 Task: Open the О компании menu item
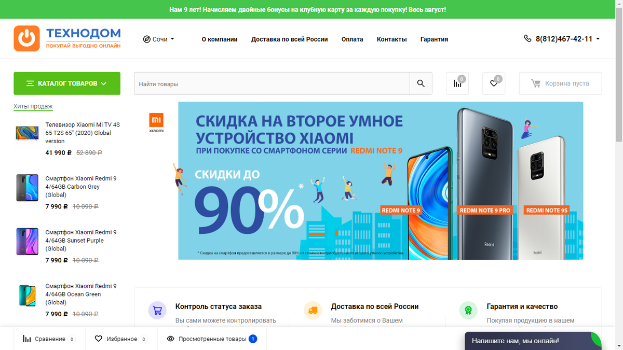tap(220, 39)
